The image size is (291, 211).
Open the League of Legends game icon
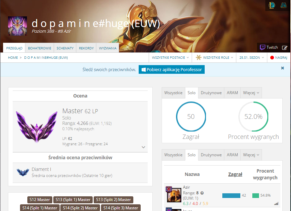tap(272, 5)
